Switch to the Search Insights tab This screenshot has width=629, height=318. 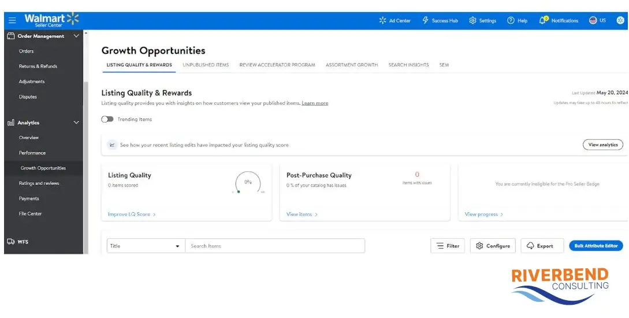coord(408,65)
